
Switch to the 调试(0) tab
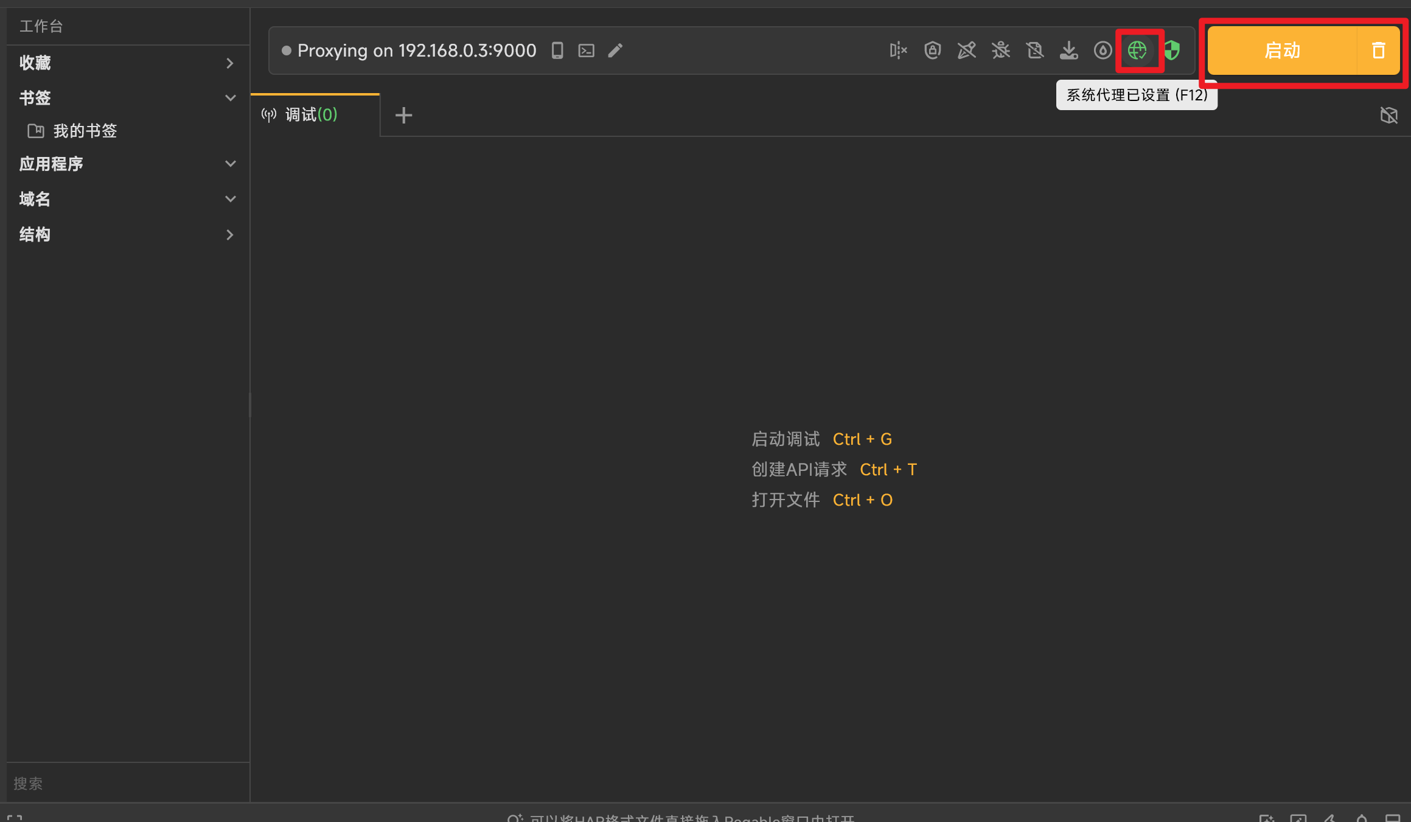(x=309, y=114)
